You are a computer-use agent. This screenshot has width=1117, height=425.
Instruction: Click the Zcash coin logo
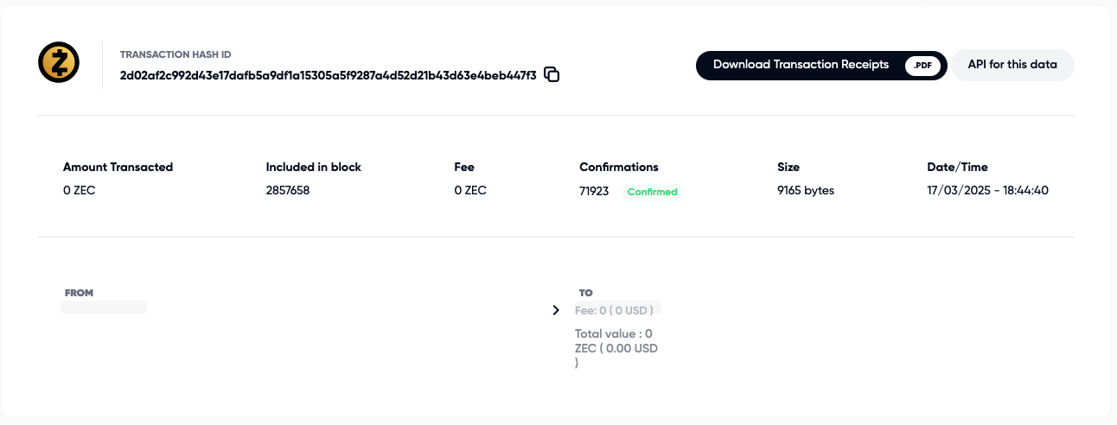click(x=59, y=62)
